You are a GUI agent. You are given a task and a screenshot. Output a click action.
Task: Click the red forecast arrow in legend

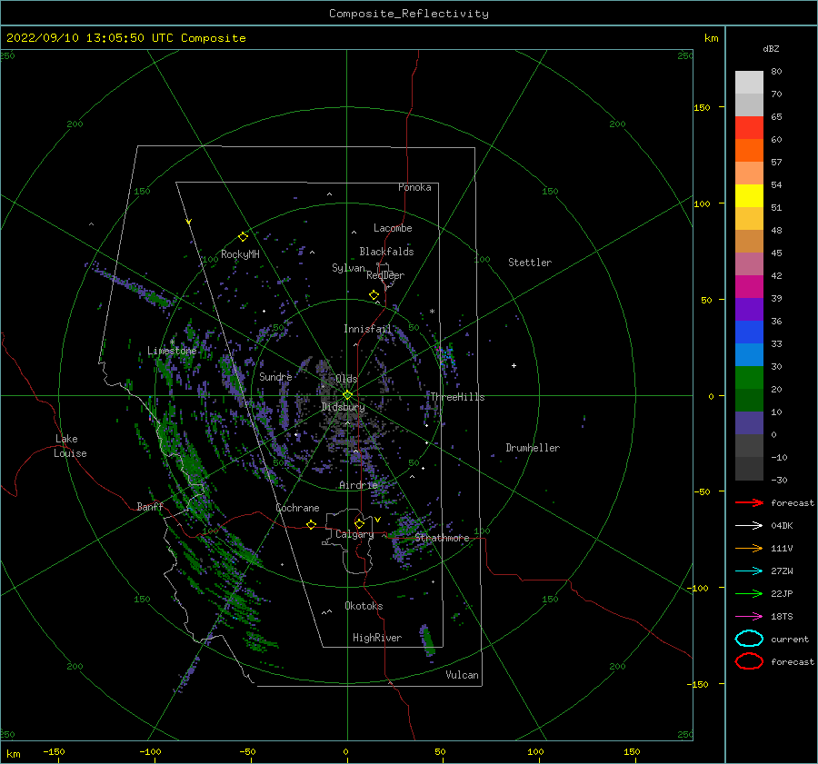749,502
